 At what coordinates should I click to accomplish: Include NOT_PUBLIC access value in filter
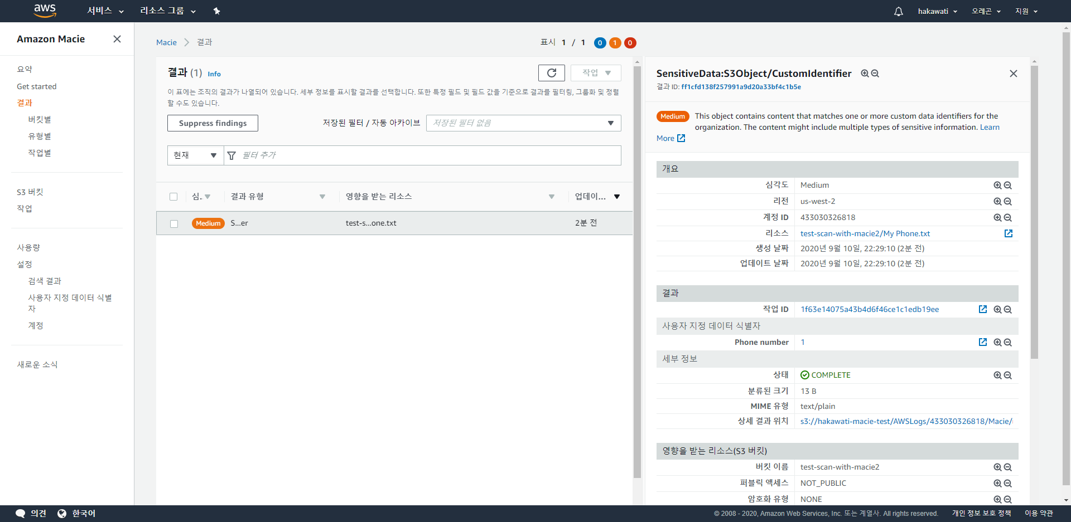point(997,484)
